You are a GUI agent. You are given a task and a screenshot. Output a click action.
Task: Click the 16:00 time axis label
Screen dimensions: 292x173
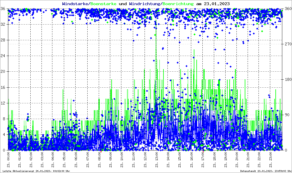click(192, 160)
